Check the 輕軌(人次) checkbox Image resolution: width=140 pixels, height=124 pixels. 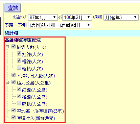[19, 68]
